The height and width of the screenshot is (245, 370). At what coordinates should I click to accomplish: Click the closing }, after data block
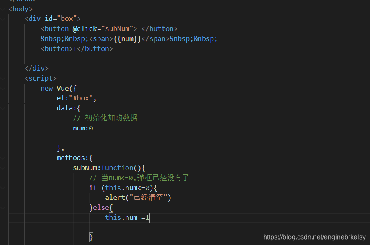(x=60, y=148)
